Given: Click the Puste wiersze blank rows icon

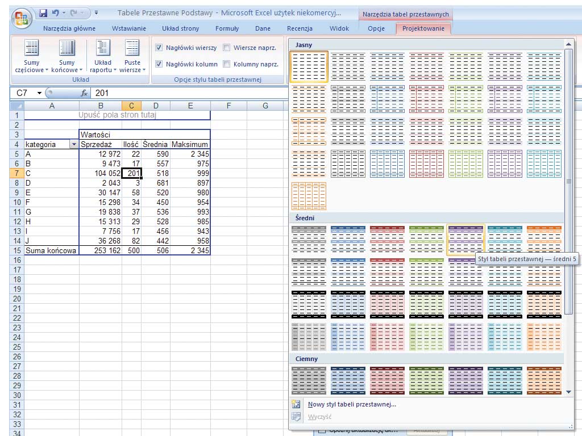Looking at the screenshot, I should 132,49.
